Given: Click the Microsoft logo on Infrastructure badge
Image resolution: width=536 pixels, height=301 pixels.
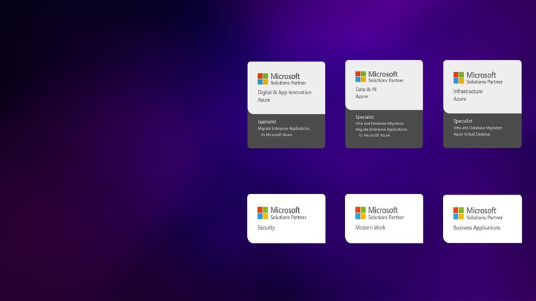Looking at the screenshot, I should [459, 78].
